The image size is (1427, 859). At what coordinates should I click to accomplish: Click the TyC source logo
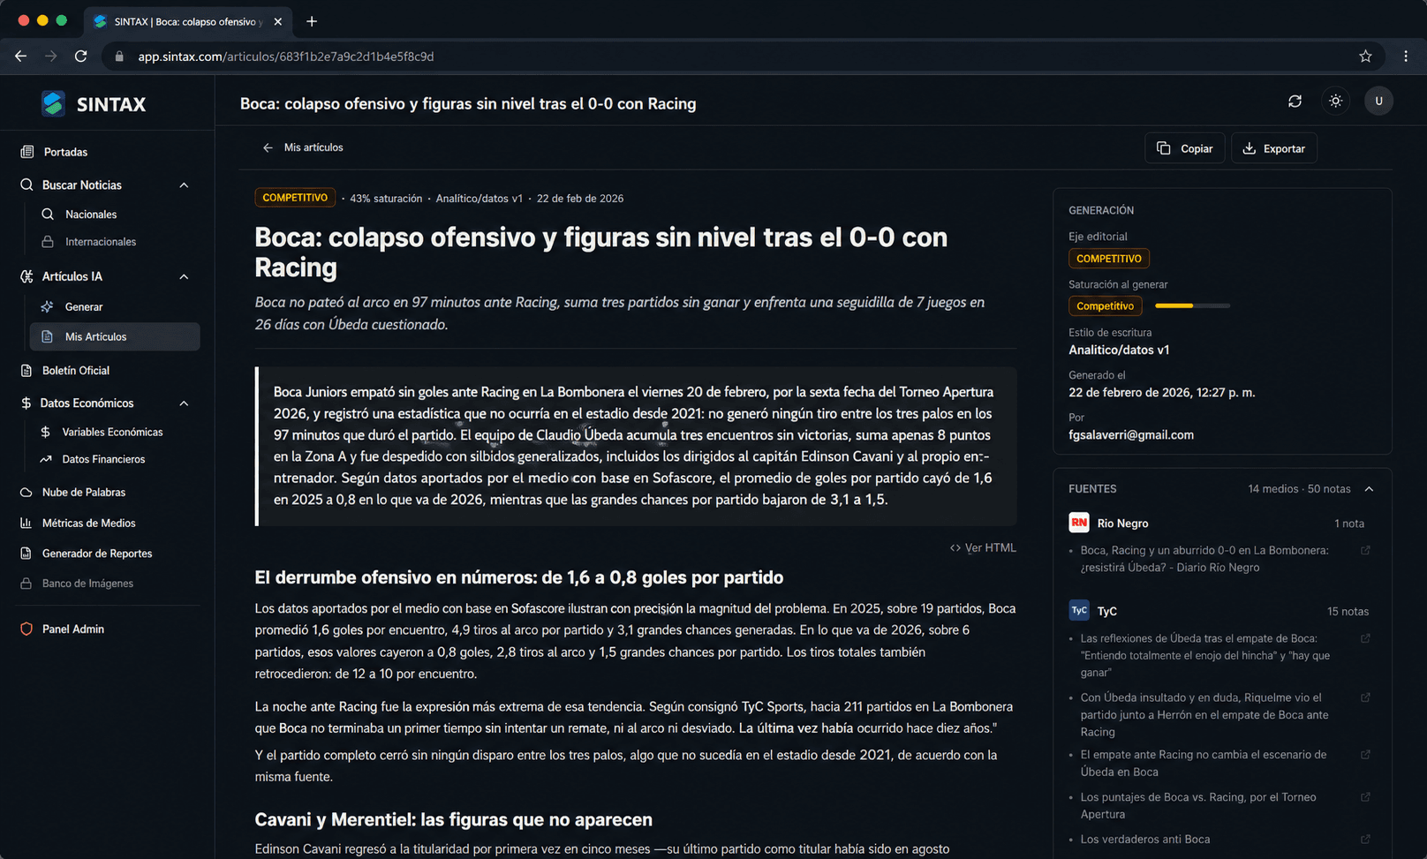pyautogui.click(x=1079, y=610)
